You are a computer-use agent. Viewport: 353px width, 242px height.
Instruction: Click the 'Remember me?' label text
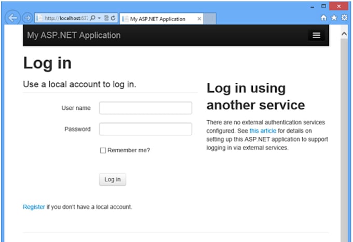(x=129, y=150)
